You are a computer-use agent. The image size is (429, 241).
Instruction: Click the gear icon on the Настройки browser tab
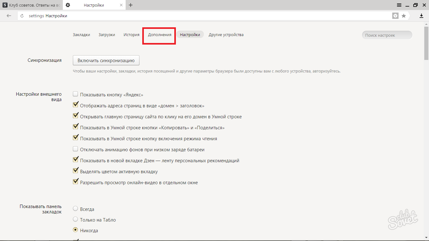(68, 5)
